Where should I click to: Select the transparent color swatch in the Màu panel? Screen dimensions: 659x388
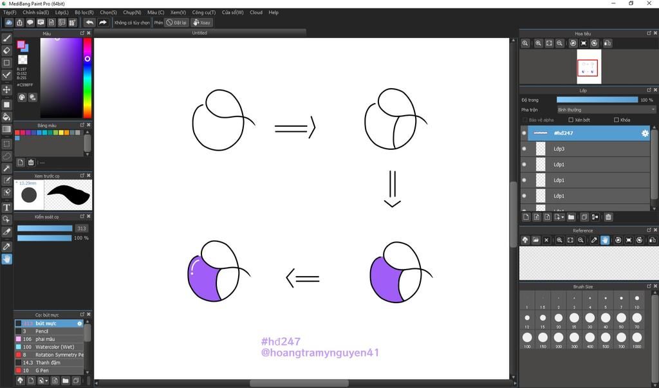(23, 59)
